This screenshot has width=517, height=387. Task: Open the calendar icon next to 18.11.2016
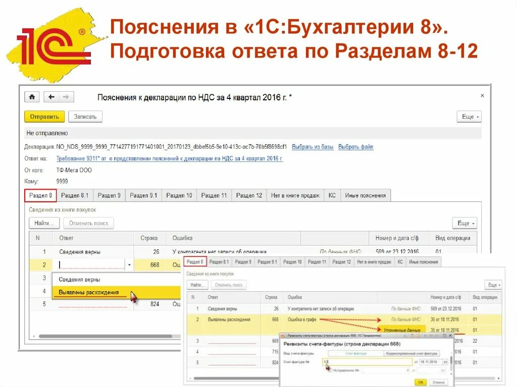(x=445, y=362)
